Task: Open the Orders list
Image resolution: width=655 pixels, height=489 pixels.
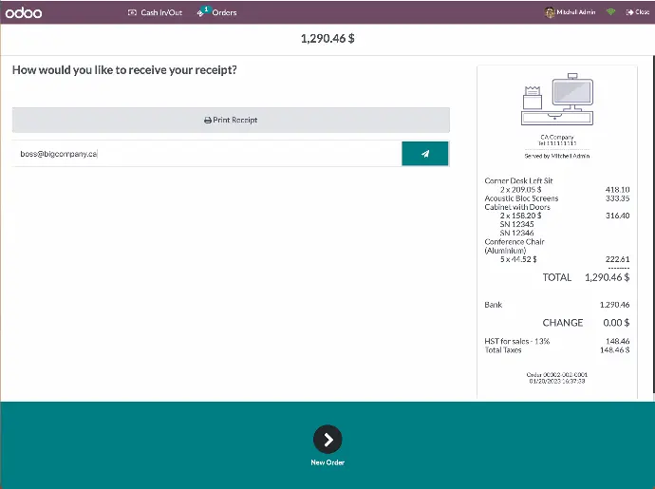Action: click(x=224, y=12)
